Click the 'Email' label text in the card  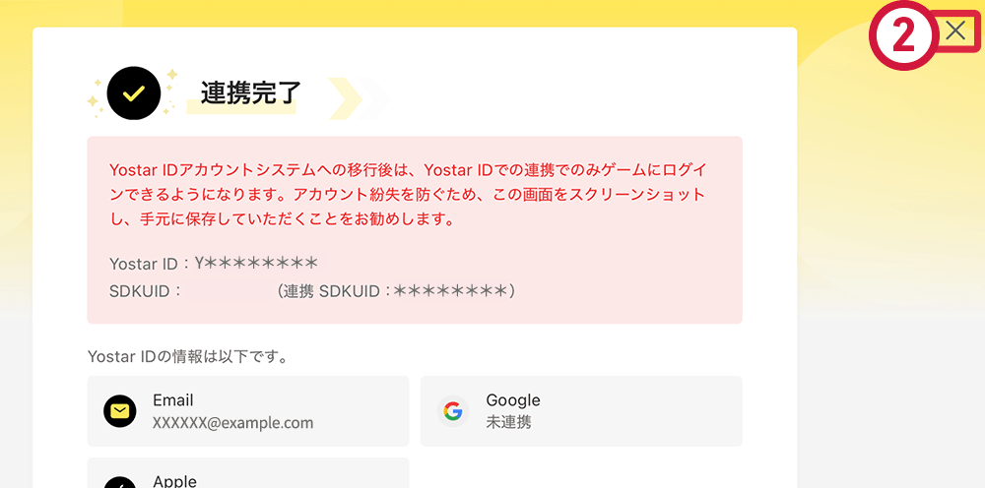click(173, 400)
